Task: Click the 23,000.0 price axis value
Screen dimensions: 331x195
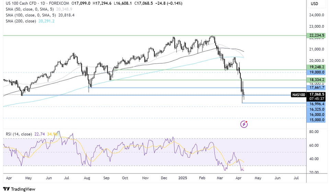Action: 317,26
